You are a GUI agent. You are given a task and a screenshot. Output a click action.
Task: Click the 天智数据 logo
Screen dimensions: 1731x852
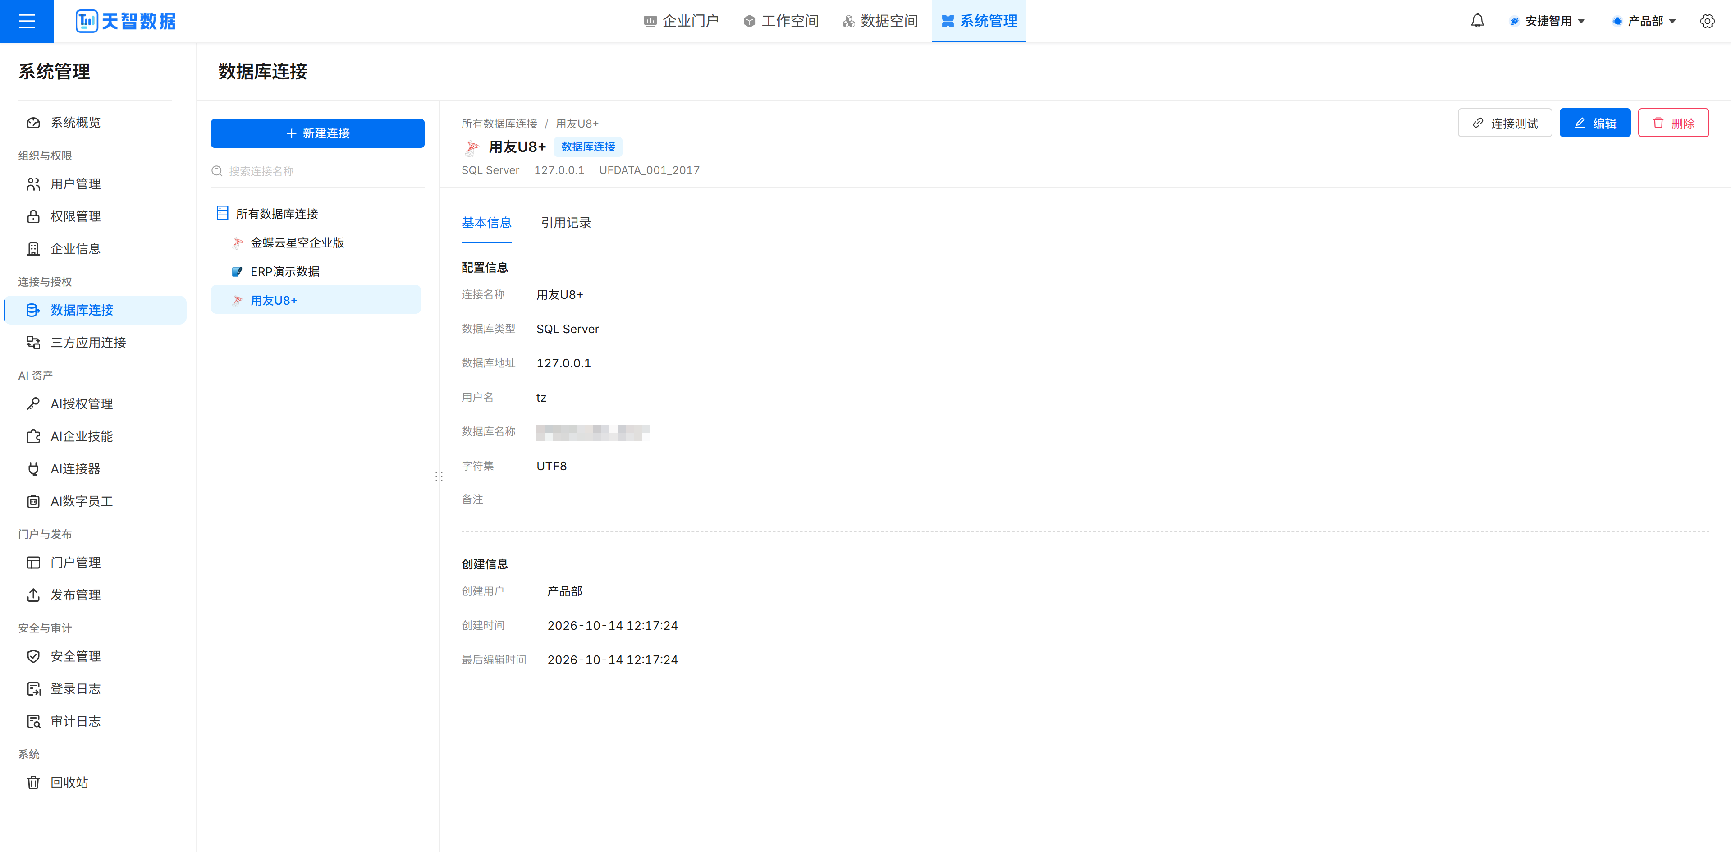(126, 21)
